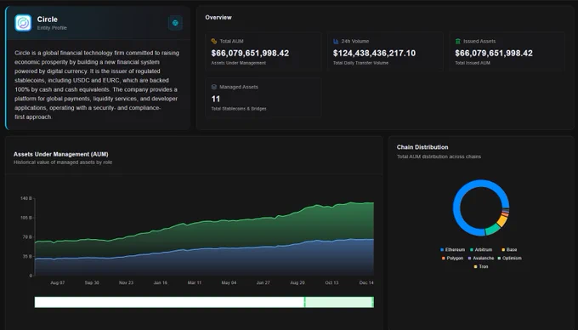Viewport: 578px width, 330px height.
Task: Click the Total Stablecoins & Bridges label
Action: 239,109
